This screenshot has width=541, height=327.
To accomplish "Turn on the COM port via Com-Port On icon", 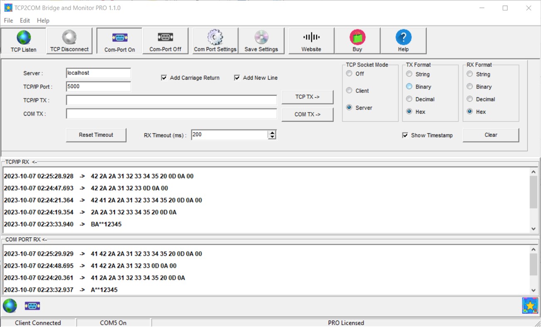I will (x=119, y=40).
